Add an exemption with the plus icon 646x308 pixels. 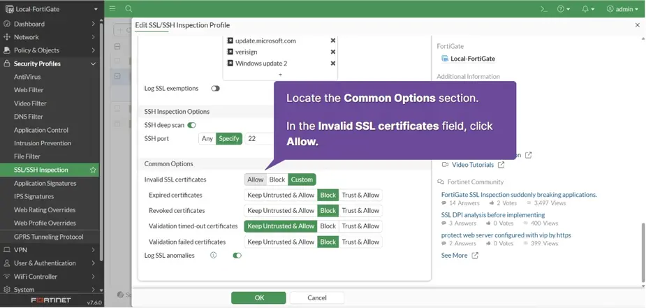click(x=281, y=75)
